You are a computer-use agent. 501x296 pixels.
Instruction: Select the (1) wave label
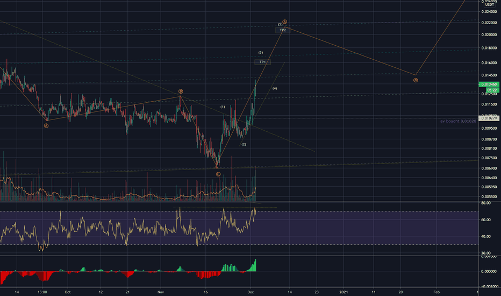[223, 107]
